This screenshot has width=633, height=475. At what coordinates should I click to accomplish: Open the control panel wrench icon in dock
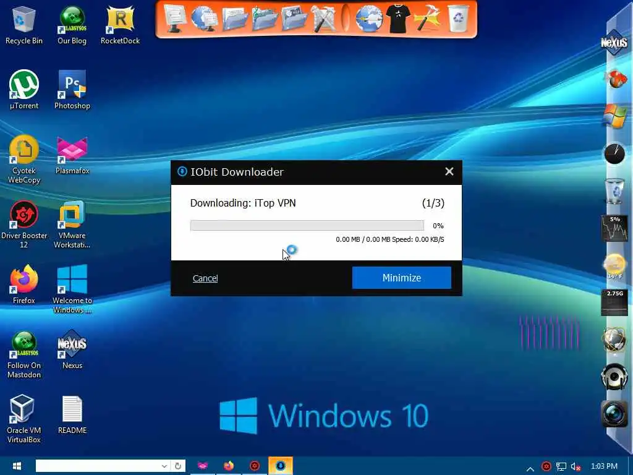click(x=323, y=19)
